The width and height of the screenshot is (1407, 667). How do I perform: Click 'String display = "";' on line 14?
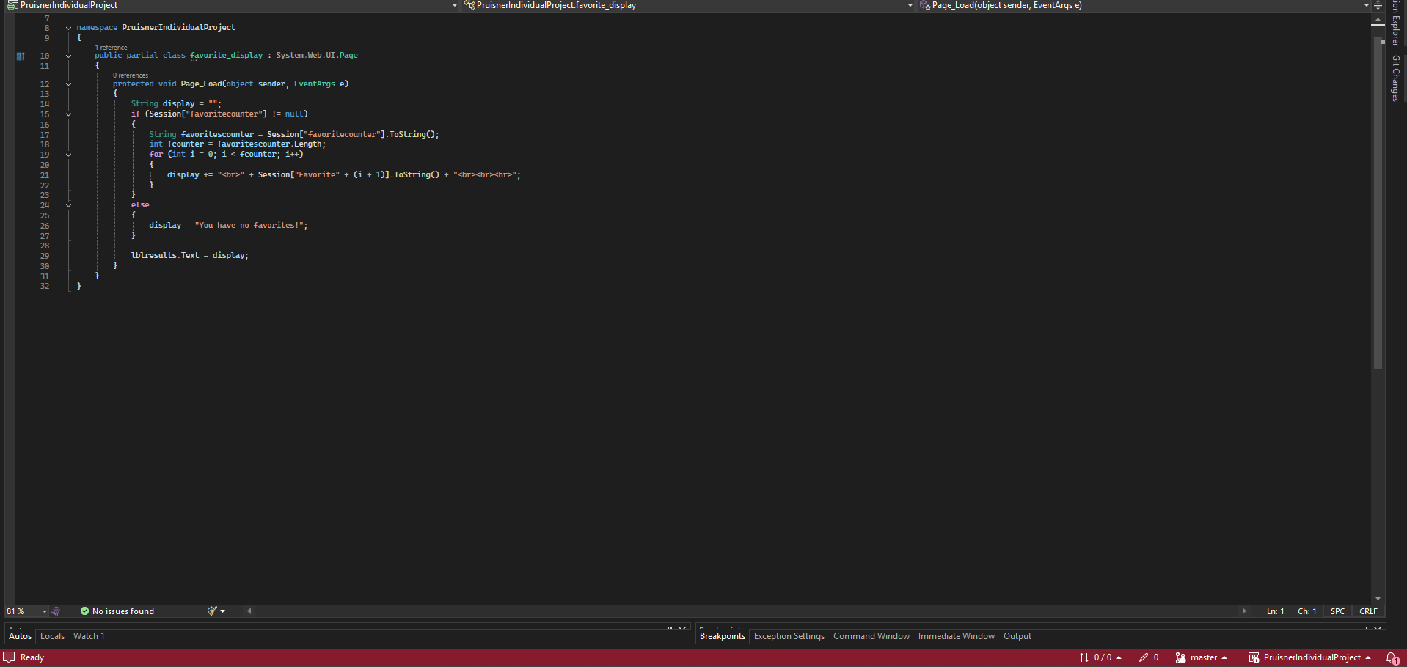(x=176, y=104)
